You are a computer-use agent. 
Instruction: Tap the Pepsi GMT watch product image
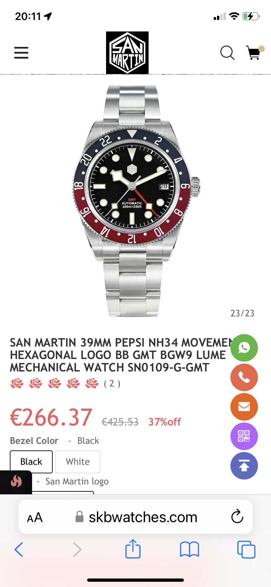point(135,201)
